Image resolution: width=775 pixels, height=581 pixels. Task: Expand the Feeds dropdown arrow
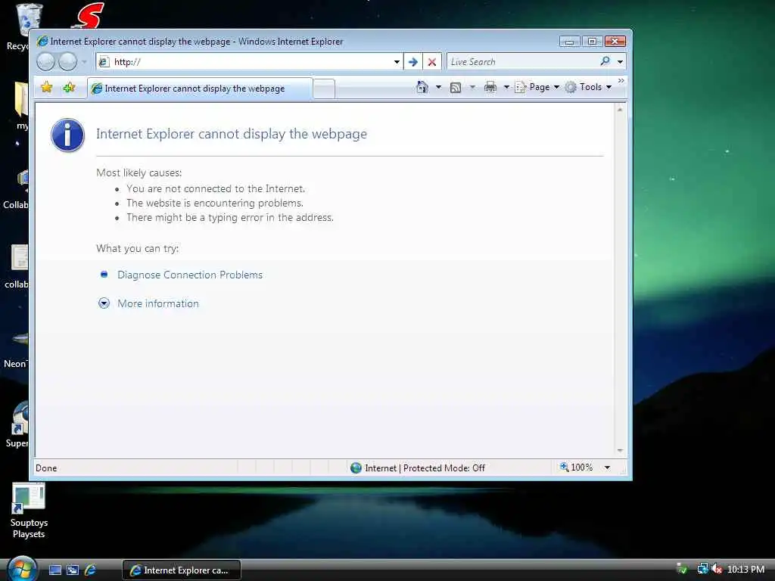(472, 87)
